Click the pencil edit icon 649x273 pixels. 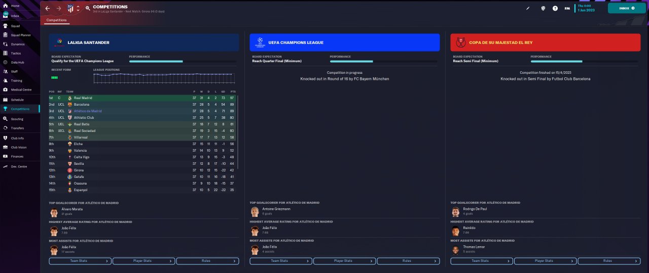(x=528, y=9)
